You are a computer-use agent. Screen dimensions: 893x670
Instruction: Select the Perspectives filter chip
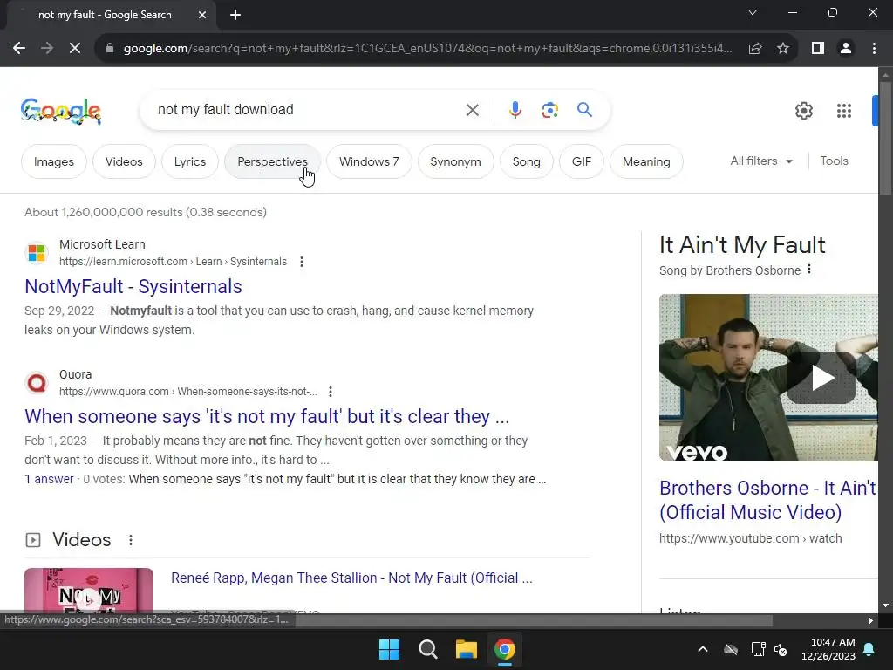pos(272,161)
